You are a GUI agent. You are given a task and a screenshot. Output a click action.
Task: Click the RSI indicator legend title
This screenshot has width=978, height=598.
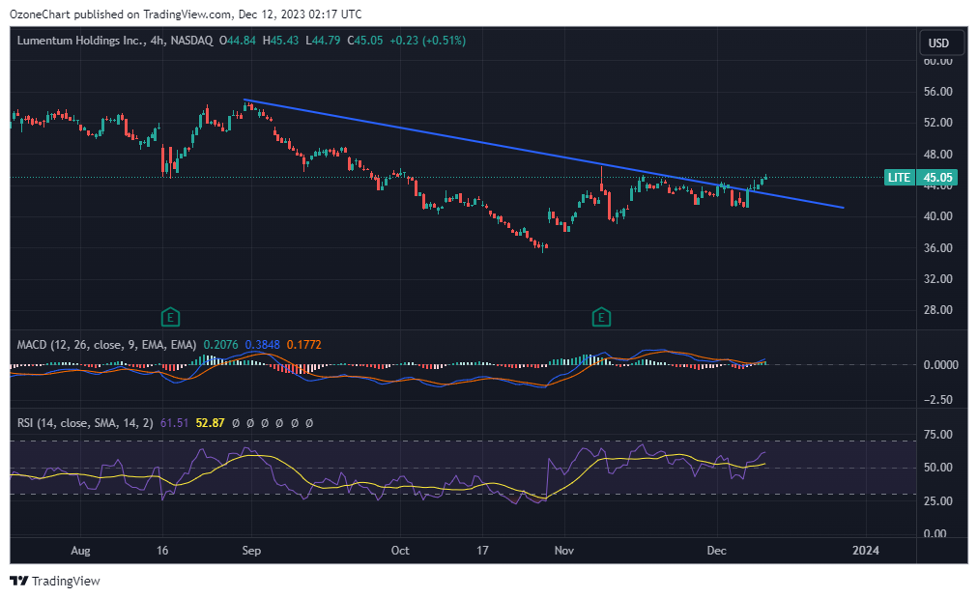(x=85, y=423)
